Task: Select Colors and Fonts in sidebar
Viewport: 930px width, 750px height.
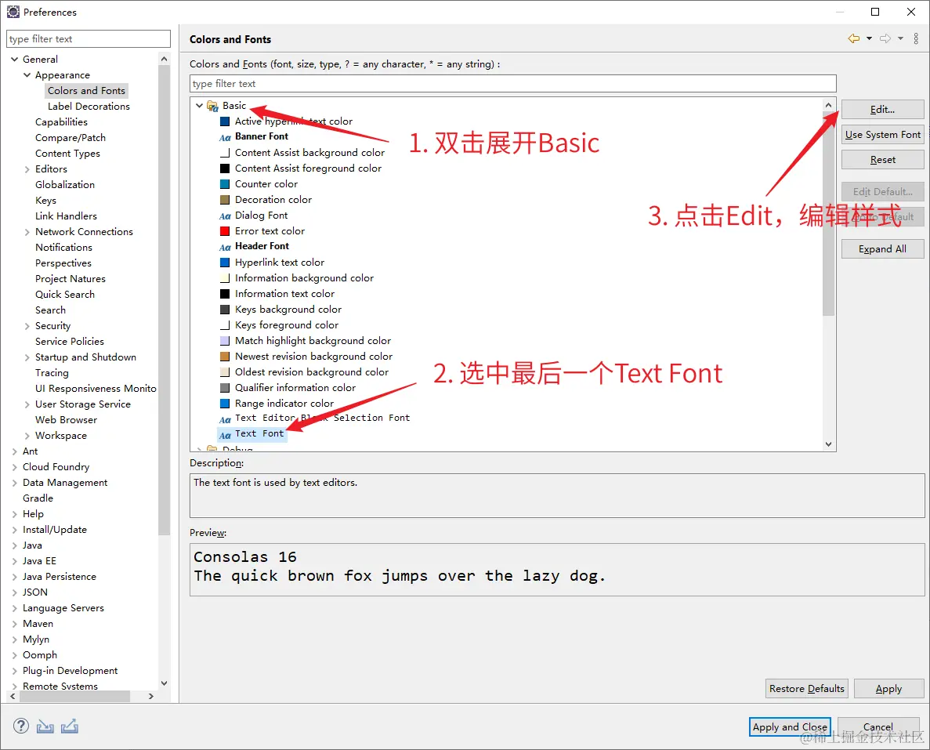Action: [87, 90]
